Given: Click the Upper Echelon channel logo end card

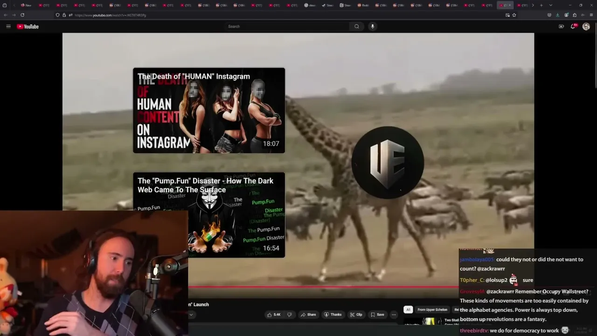Looking at the screenshot, I should coord(388,162).
